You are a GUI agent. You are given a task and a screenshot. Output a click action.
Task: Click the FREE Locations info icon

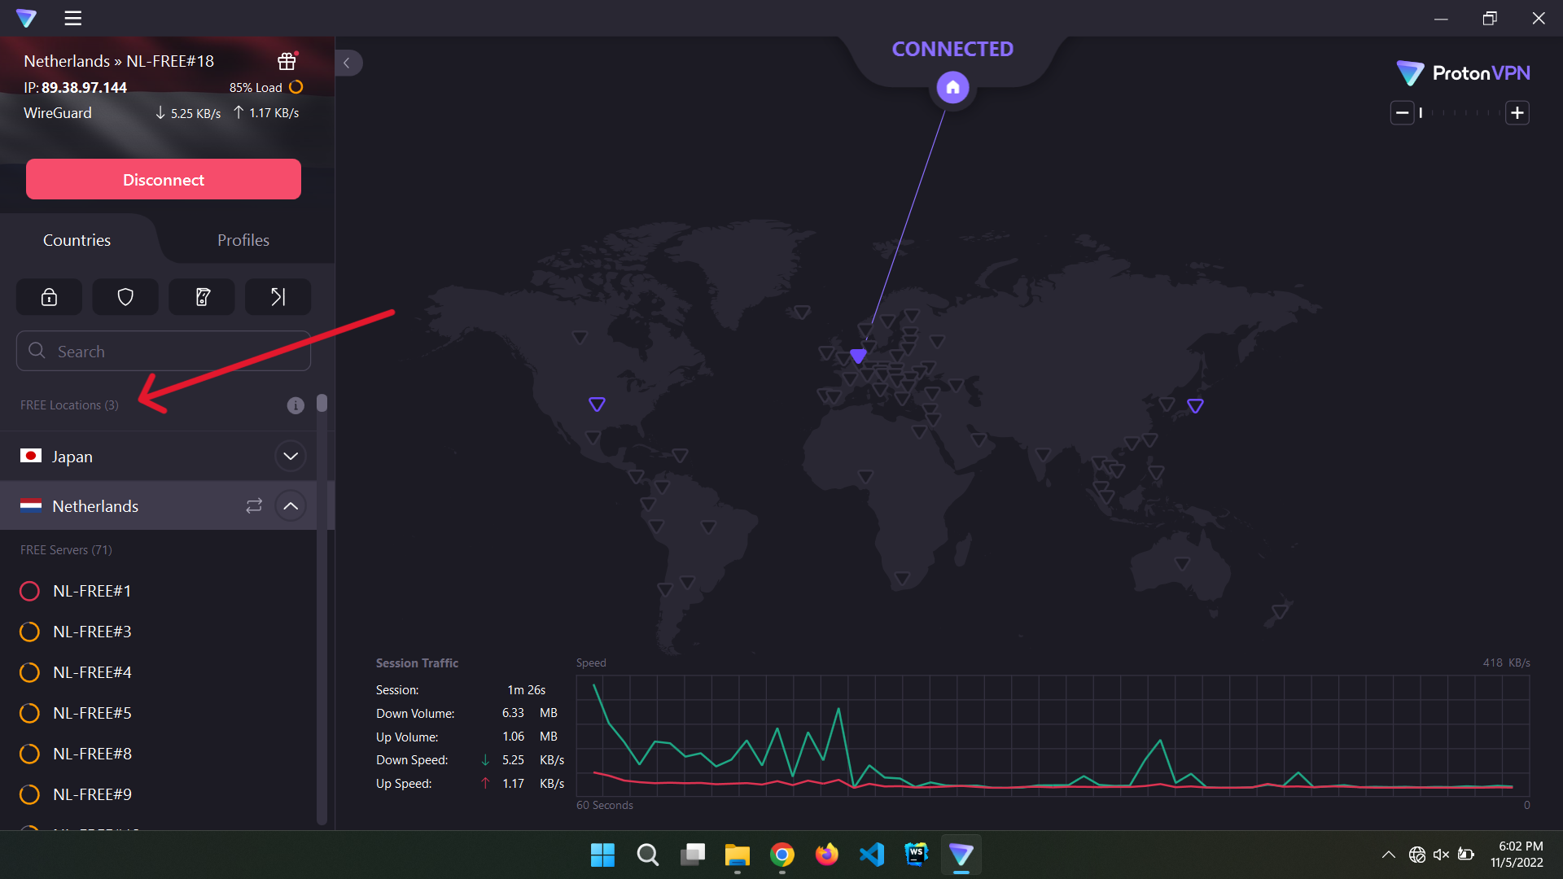tap(296, 405)
